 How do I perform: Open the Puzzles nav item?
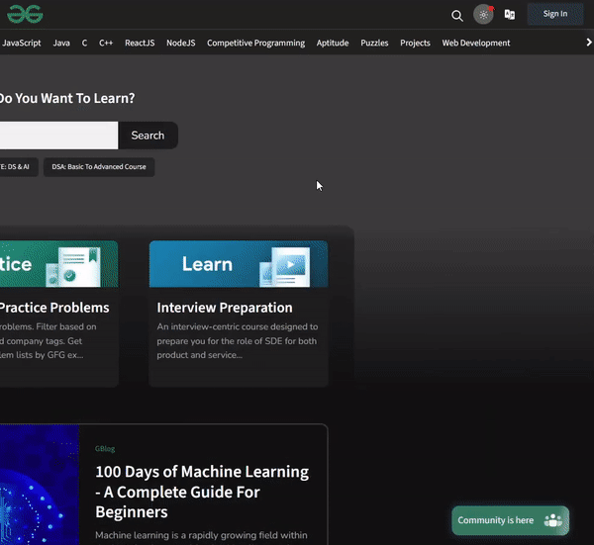(374, 43)
